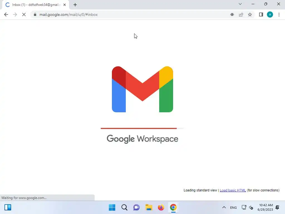Open the Widgets panel icon
The image size is (285, 214).
[x=8, y=207]
